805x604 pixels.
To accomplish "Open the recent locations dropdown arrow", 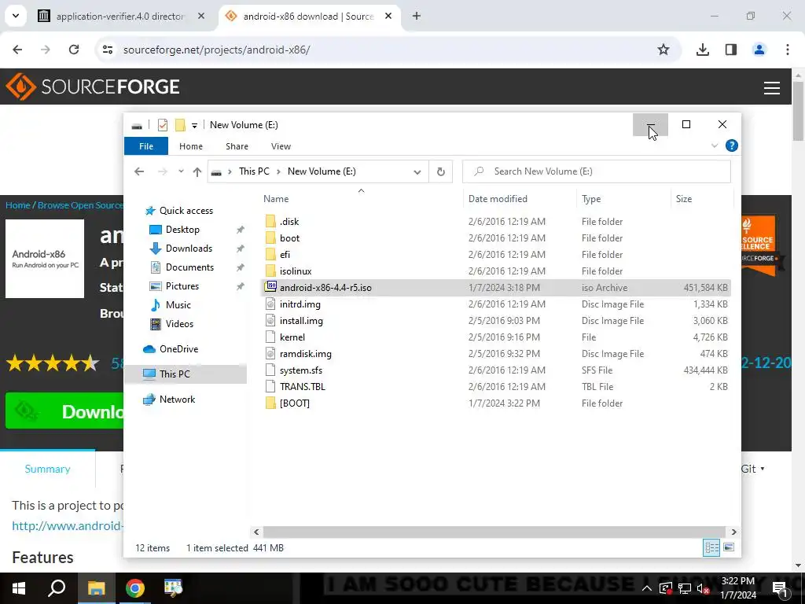I will [181, 171].
